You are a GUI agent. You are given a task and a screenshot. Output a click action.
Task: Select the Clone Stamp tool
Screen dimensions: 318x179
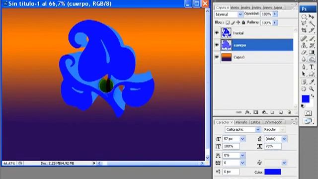304,45
